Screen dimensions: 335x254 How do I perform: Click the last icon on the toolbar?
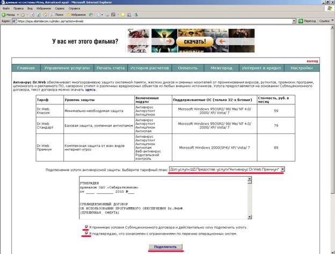click(x=135, y=15)
